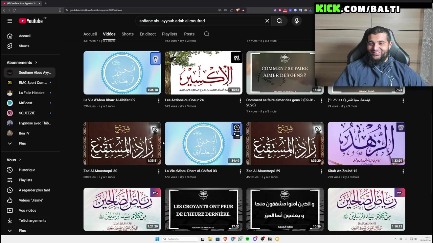Select the Vidéos channel tab
This screenshot has height=243, width=433.
[109, 34]
